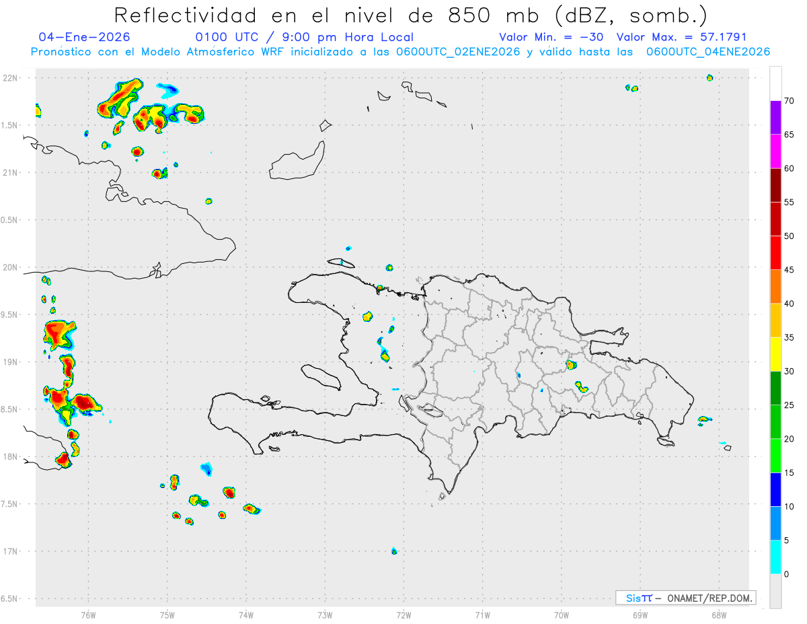Click the '70W' longitude label
Image resolution: width=807 pixels, height=624 pixels.
point(562,615)
